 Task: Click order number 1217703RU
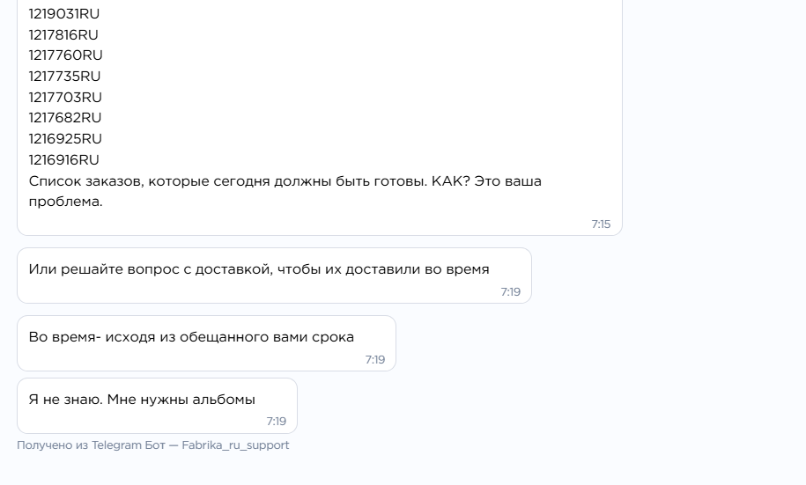coord(65,98)
